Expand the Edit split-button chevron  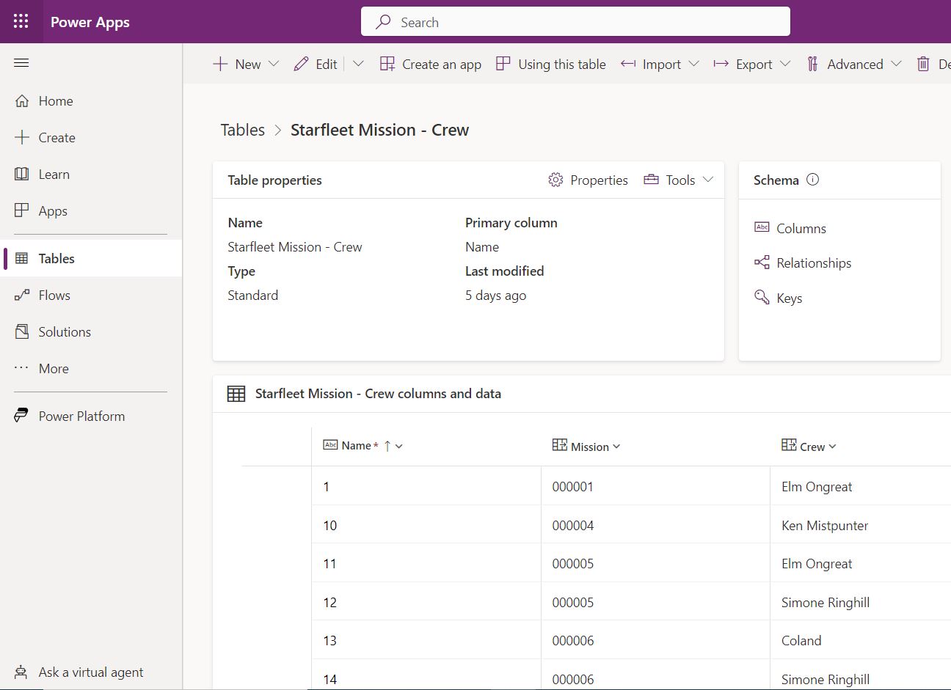[358, 65]
